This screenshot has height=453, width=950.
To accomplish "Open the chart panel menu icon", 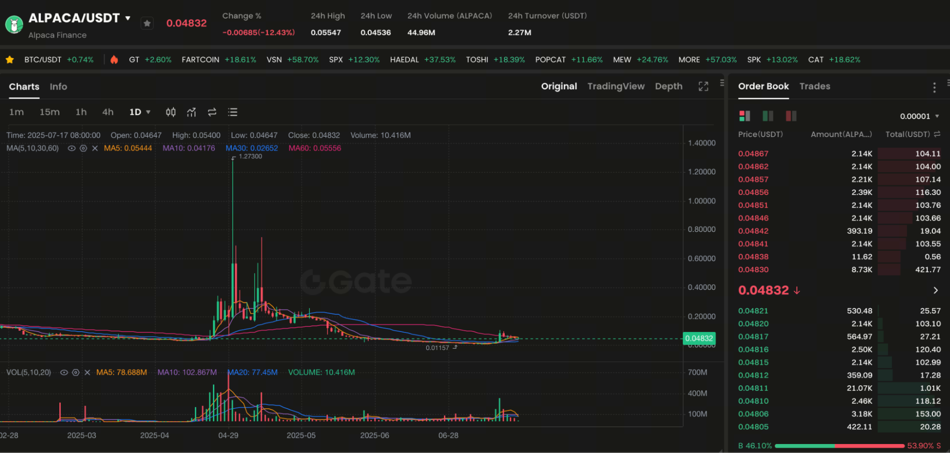I will tap(722, 83).
